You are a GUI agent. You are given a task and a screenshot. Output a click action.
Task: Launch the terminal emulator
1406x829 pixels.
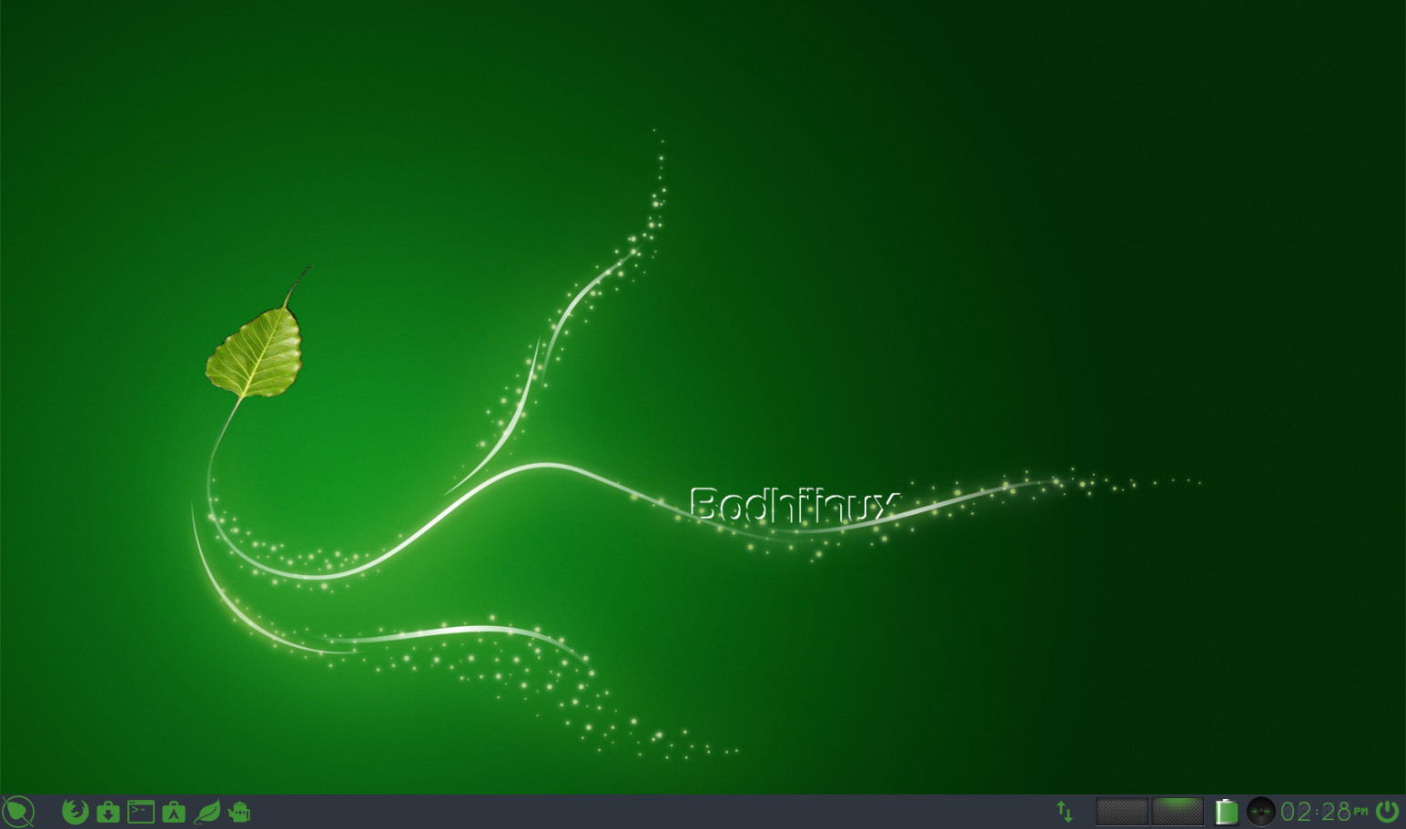[x=141, y=811]
